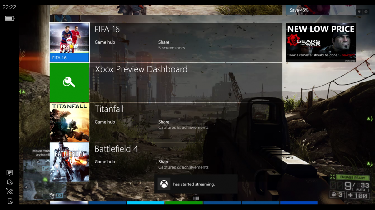Click the Gears of War sponsored ad
The height and width of the screenshot is (210, 375).
(x=321, y=43)
